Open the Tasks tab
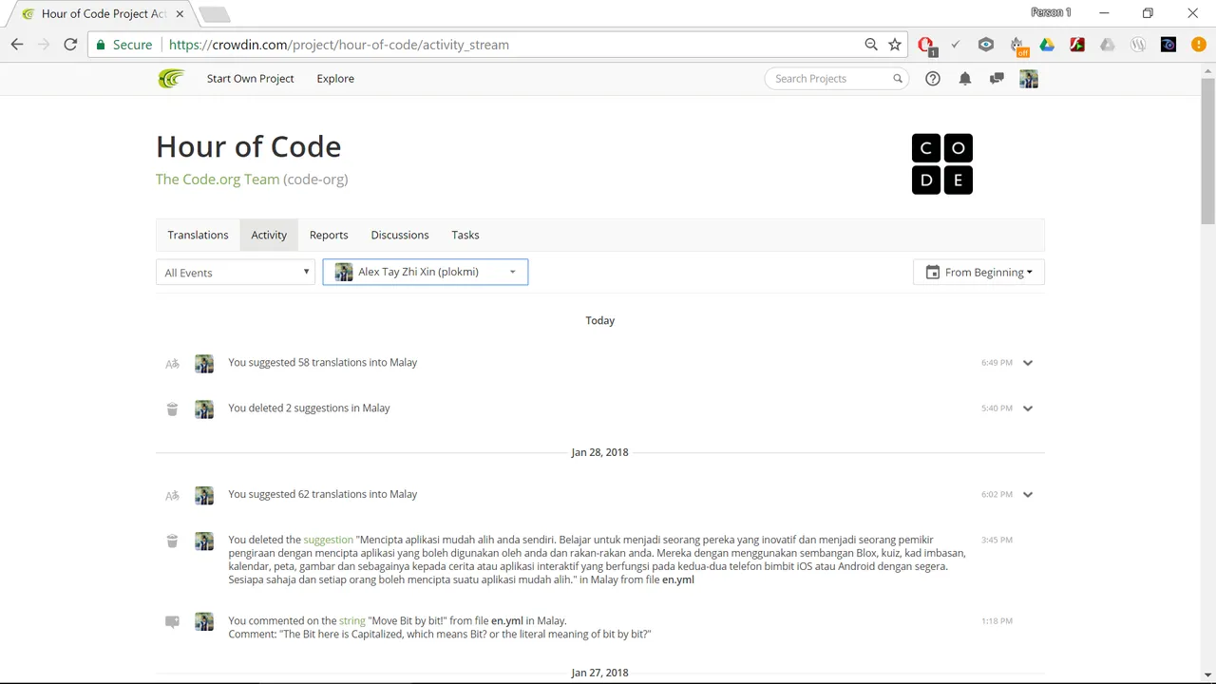The height and width of the screenshot is (684, 1216). [465, 235]
